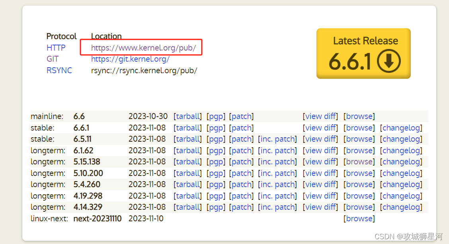This screenshot has height=244, width=449.
Task: Browse stable 6.6.1 source
Action: tap(359, 128)
